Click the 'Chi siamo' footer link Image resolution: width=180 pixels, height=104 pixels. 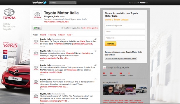click(x=106, y=101)
